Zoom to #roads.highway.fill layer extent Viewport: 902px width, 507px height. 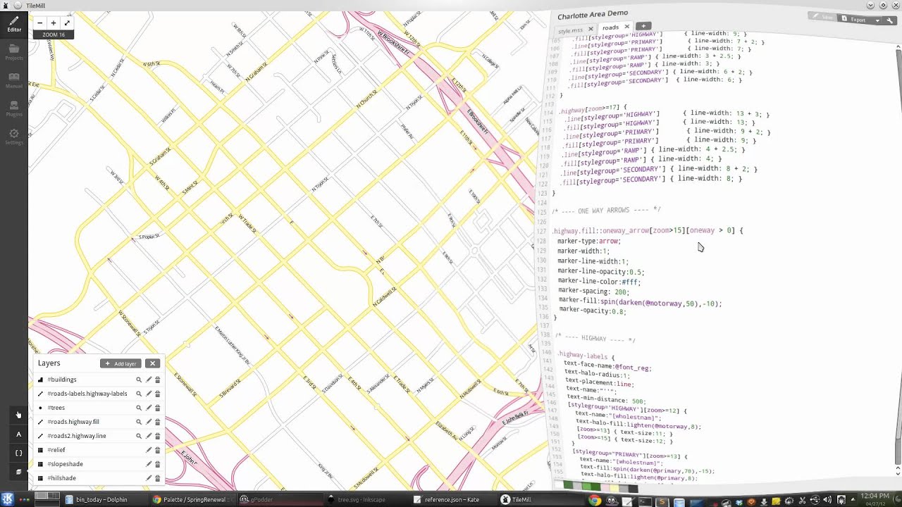[x=139, y=422]
